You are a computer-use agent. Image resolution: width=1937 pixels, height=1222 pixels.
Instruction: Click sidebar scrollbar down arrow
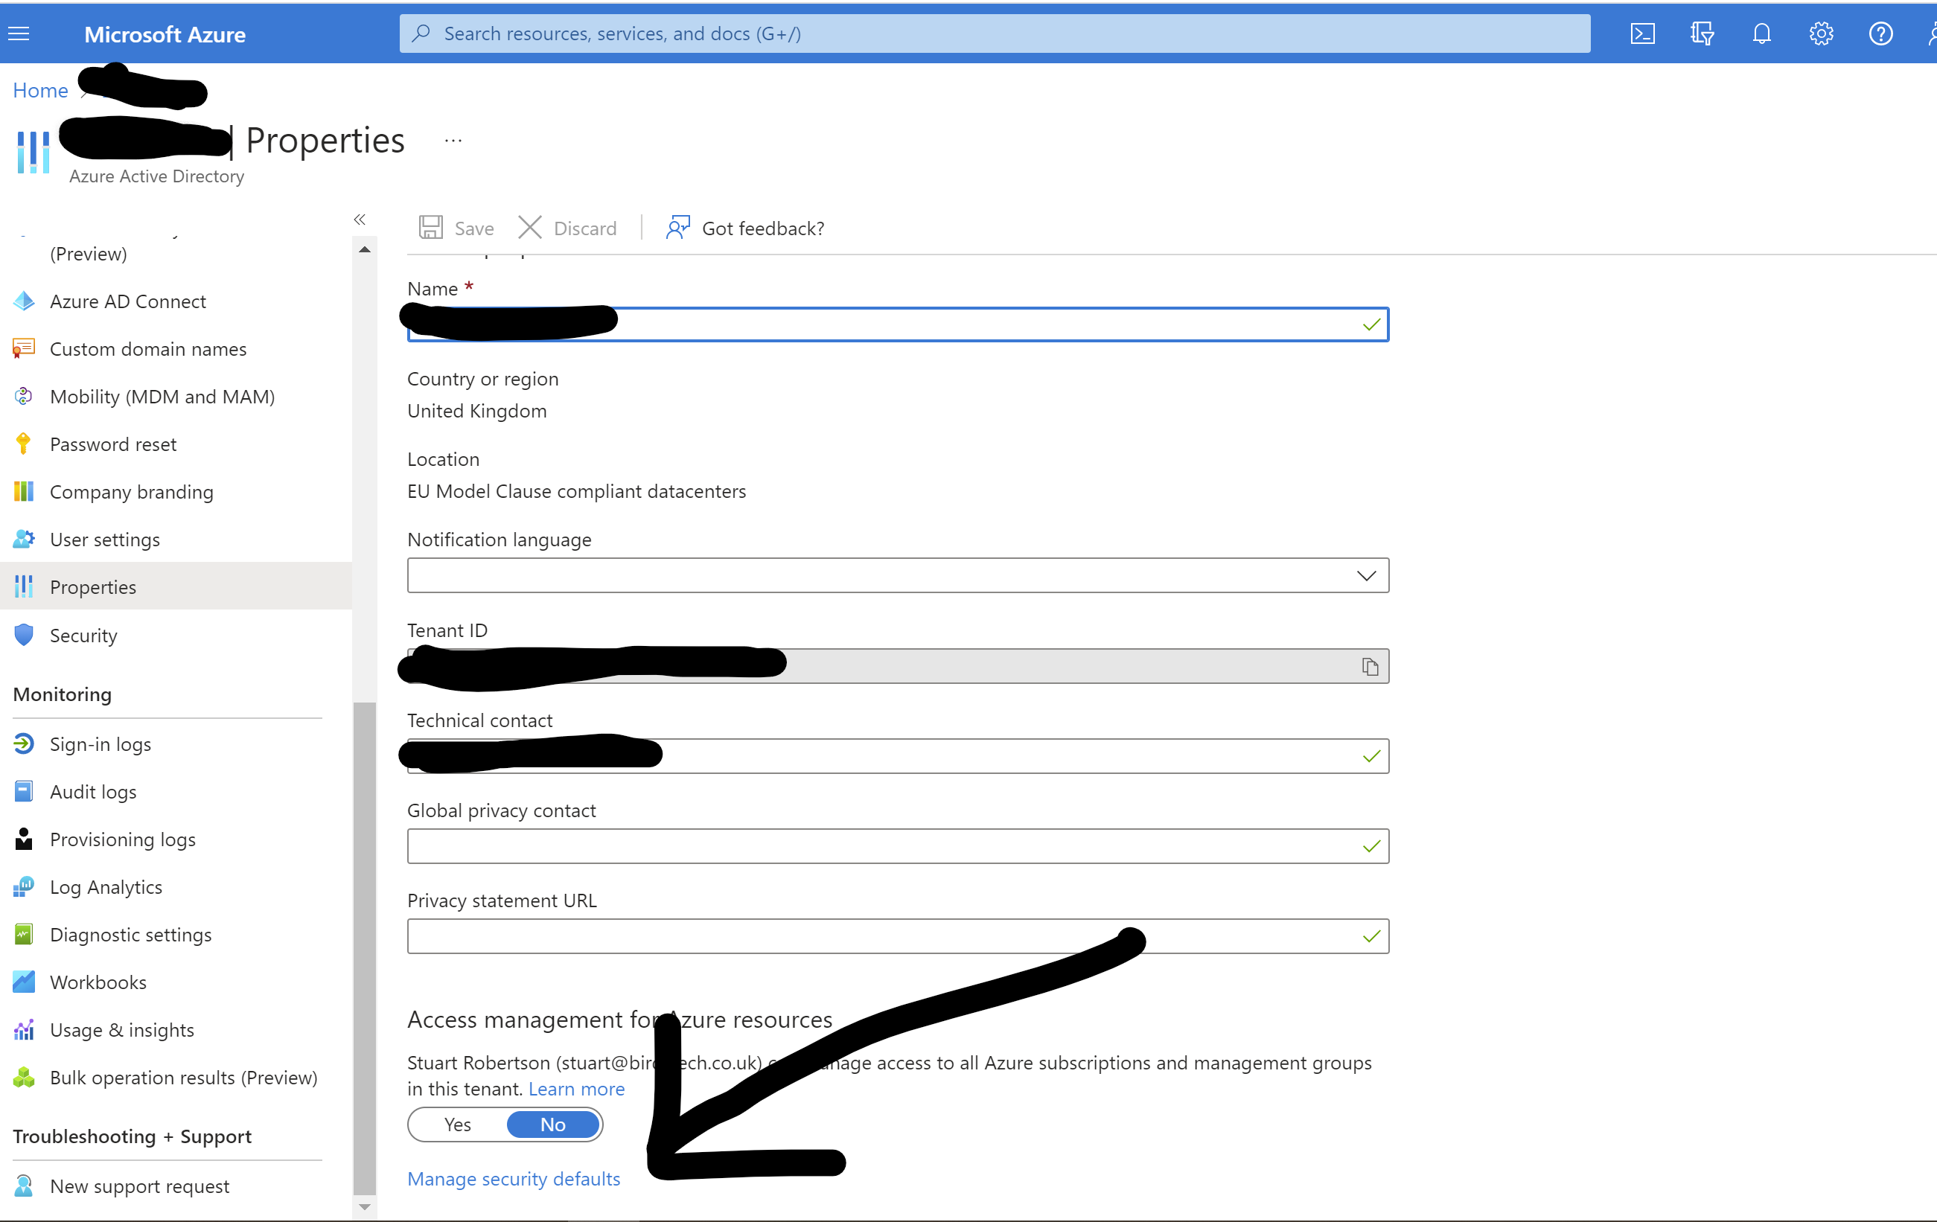(364, 1206)
